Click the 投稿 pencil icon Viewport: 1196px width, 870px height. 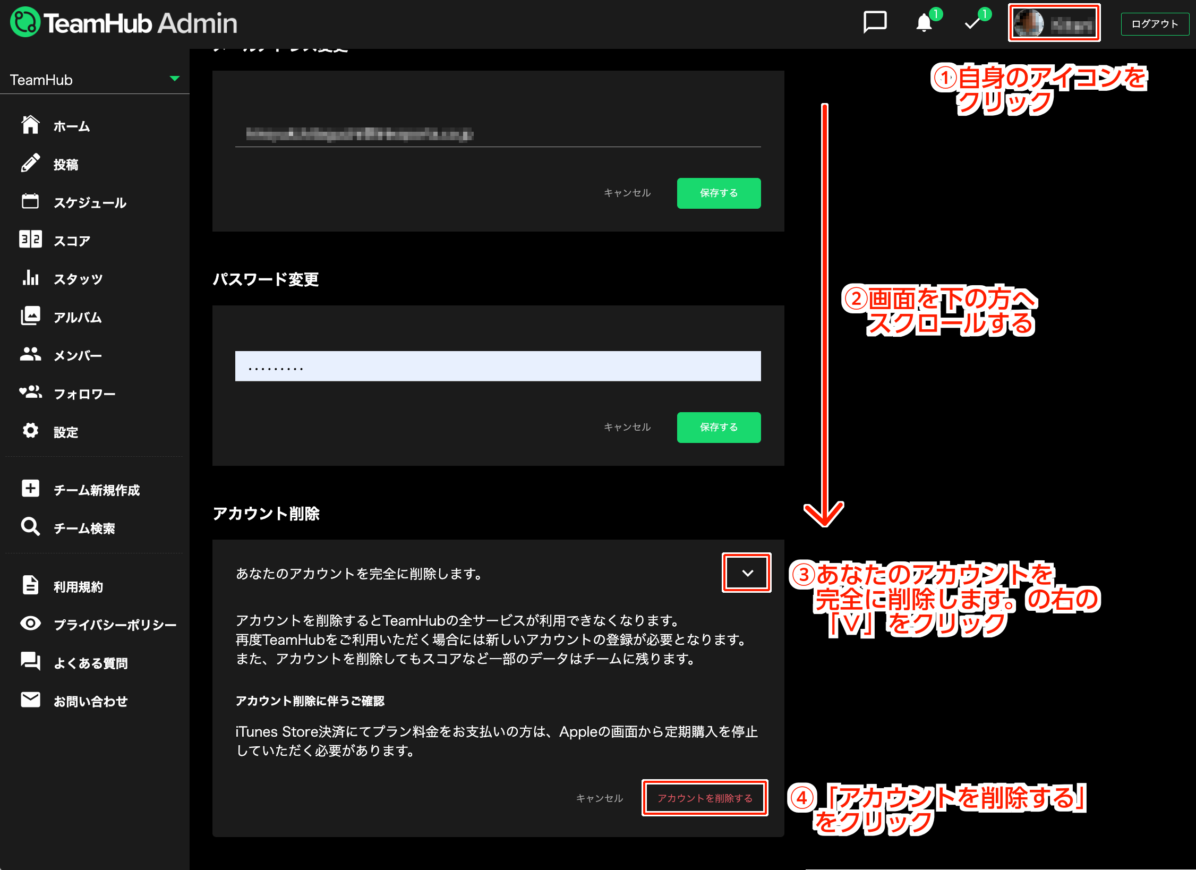(30, 164)
